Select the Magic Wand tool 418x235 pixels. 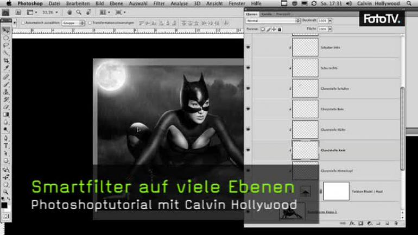pos(5,53)
